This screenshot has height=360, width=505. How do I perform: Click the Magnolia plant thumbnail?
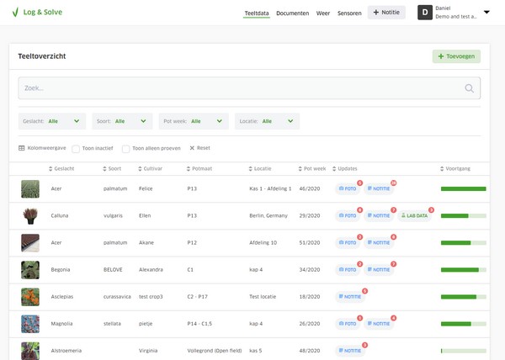point(30,324)
